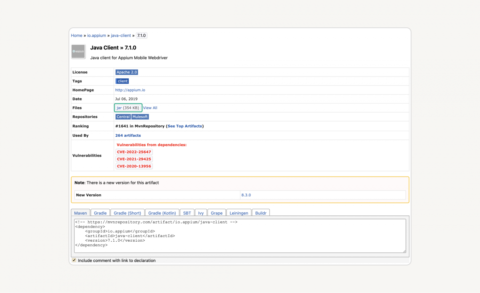
Task: Click the client tag
Action: tap(122, 81)
